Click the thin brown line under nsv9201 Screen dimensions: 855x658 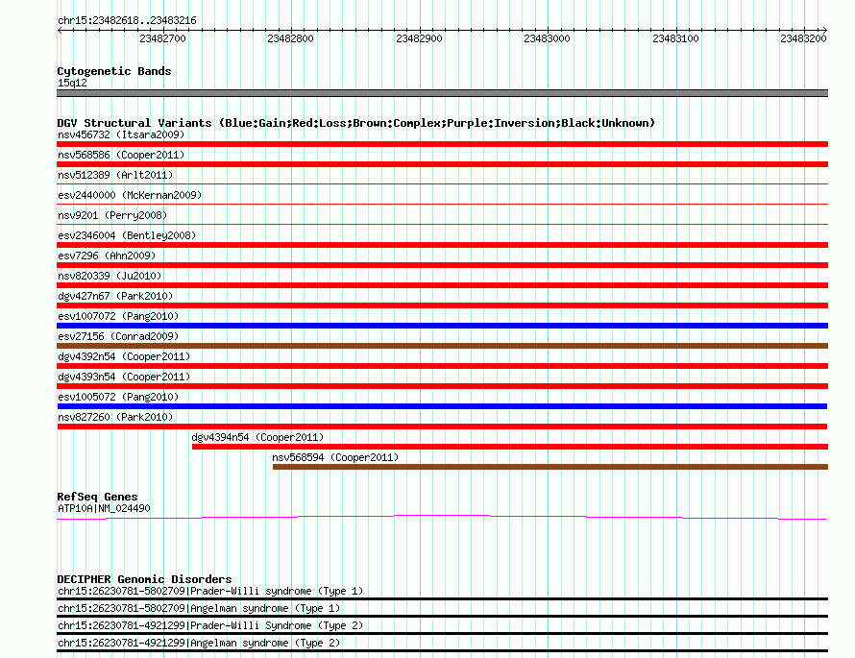click(x=442, y=224)
